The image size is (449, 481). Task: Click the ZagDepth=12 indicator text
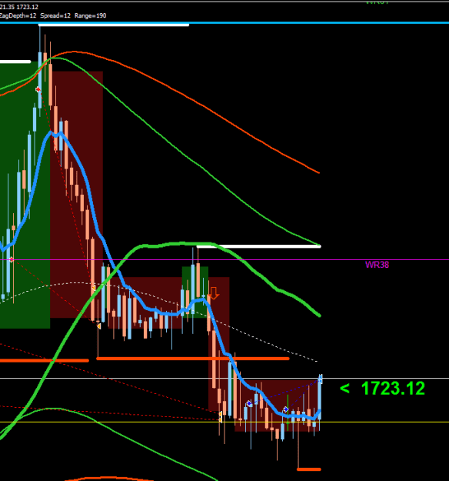pyautogui.click(x=18, y=15)
